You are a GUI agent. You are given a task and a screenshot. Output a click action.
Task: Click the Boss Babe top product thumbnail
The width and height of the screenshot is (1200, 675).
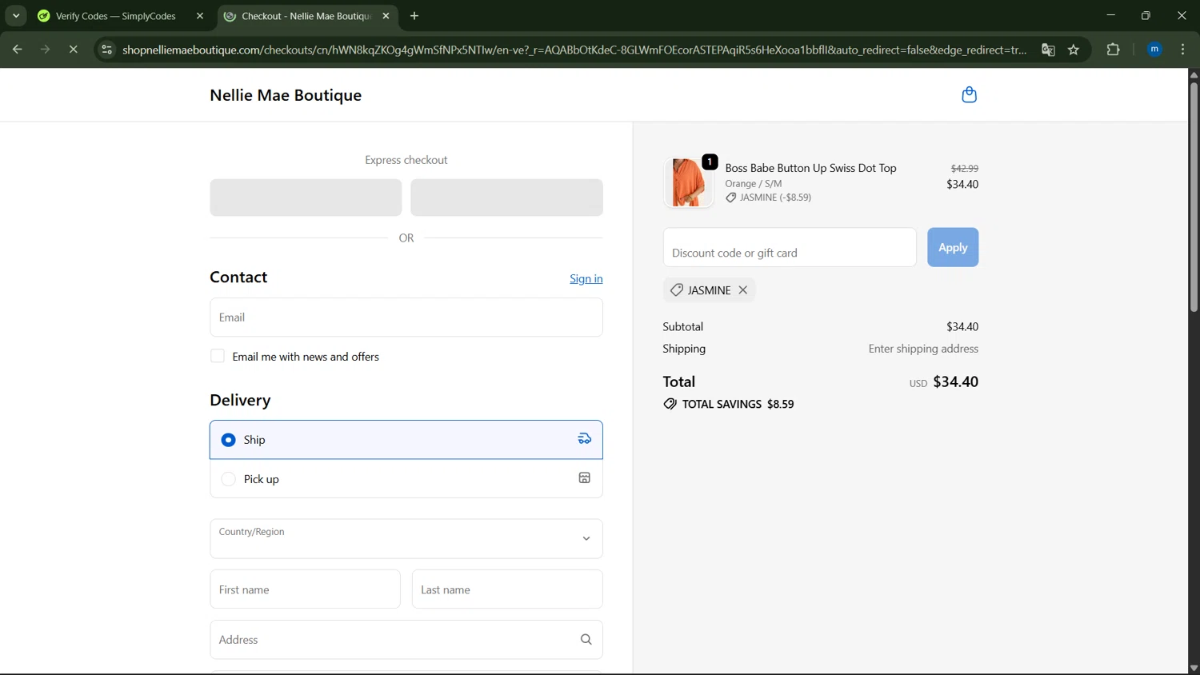[688, 182]
